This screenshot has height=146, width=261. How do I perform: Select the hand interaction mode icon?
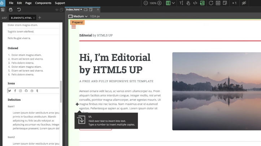pos(188,3)
